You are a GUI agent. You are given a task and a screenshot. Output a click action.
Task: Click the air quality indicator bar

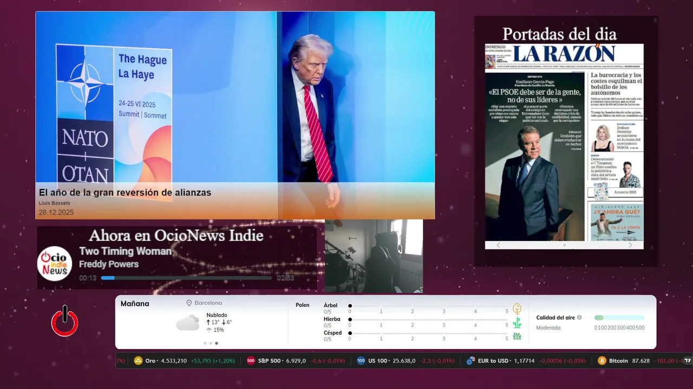[619, 318]
